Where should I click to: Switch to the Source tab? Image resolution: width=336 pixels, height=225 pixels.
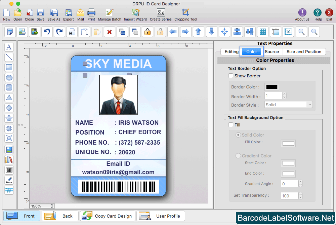tap(271, 51)
